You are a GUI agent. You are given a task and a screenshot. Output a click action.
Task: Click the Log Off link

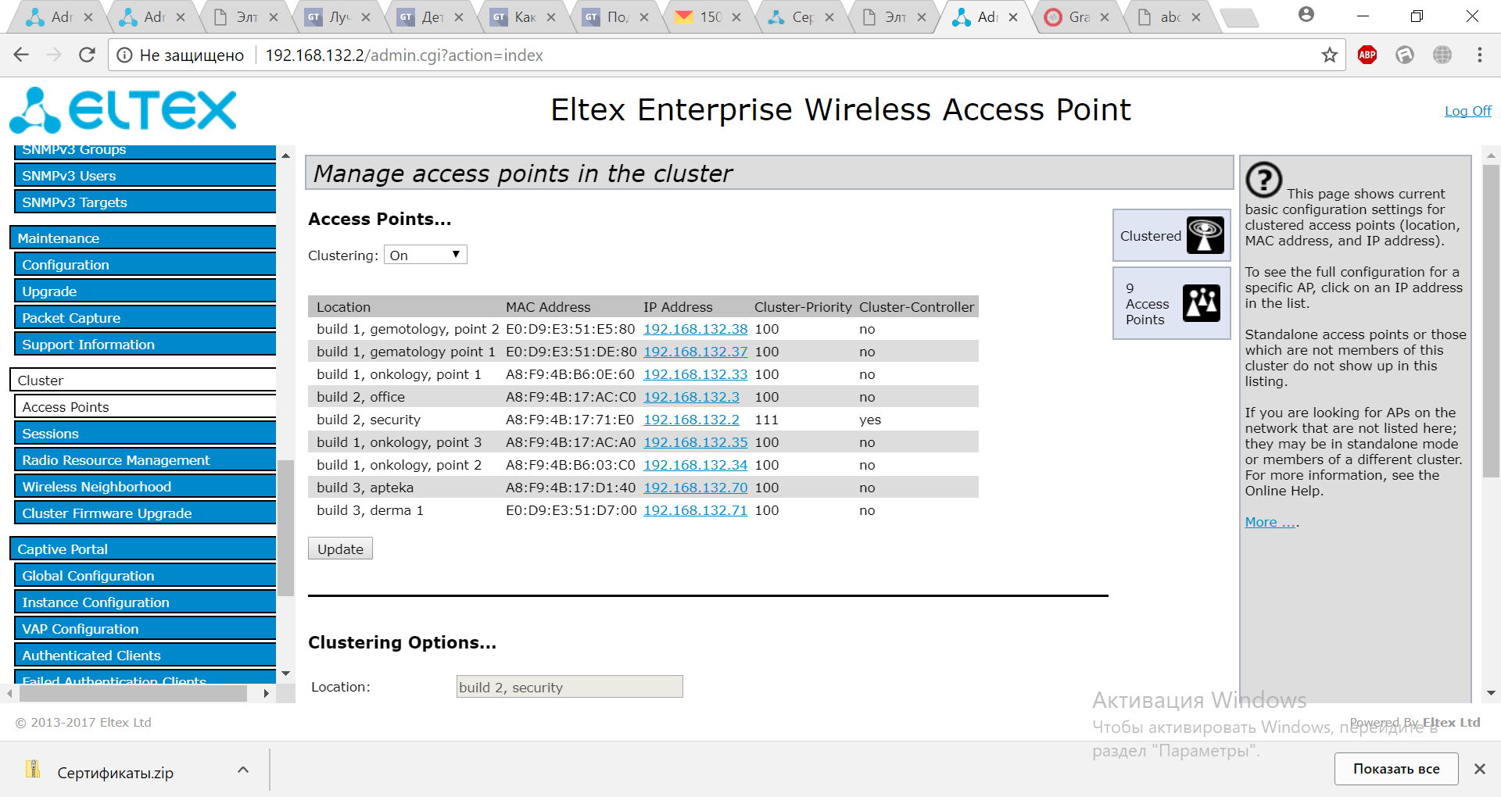(x=1467, y=111)
